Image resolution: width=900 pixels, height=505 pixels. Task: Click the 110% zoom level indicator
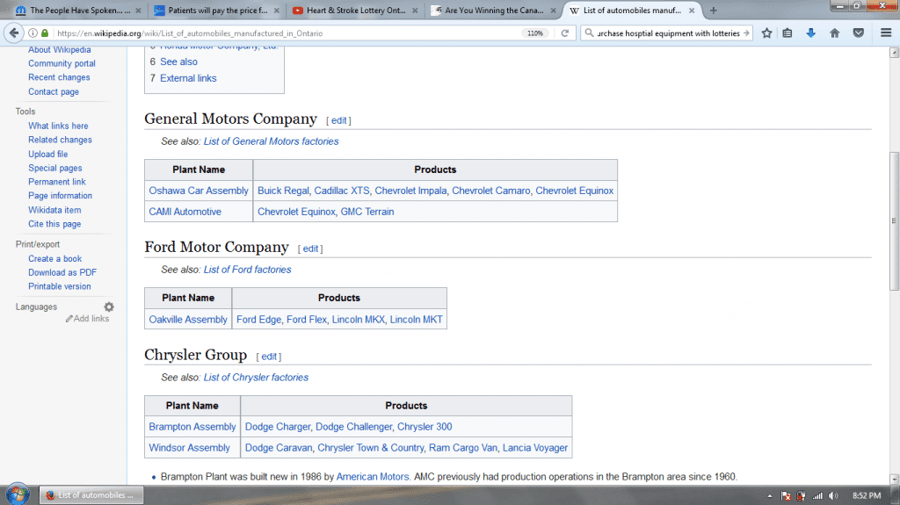(534, 33)
